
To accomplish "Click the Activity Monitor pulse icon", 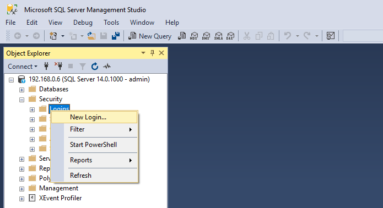I will pos(107,67).
